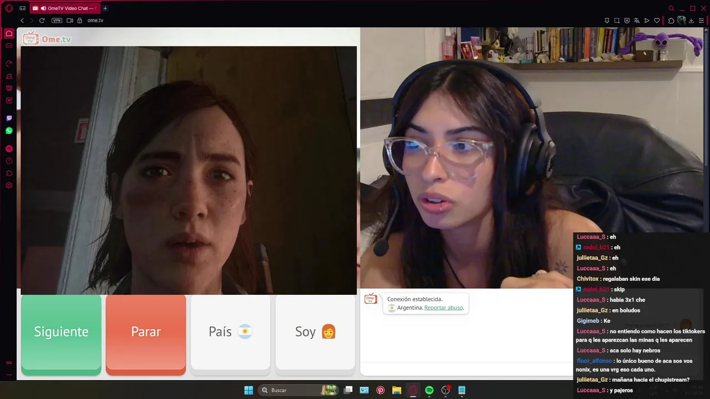Search tabs with magnifier icon

671,8
